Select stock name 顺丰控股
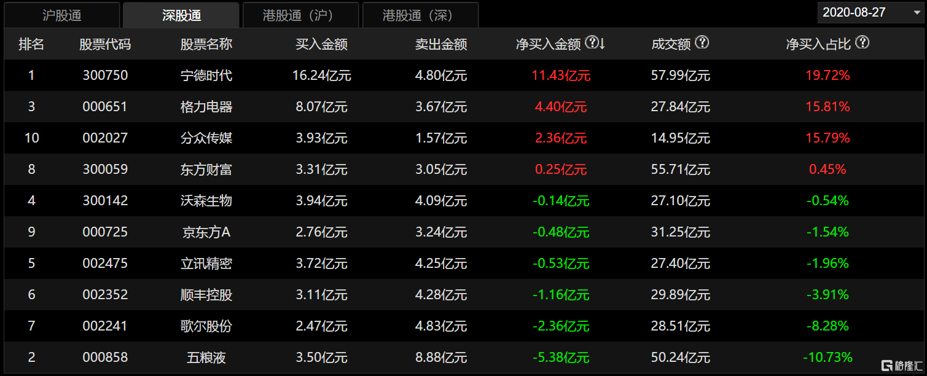 (x=206, y=295)
